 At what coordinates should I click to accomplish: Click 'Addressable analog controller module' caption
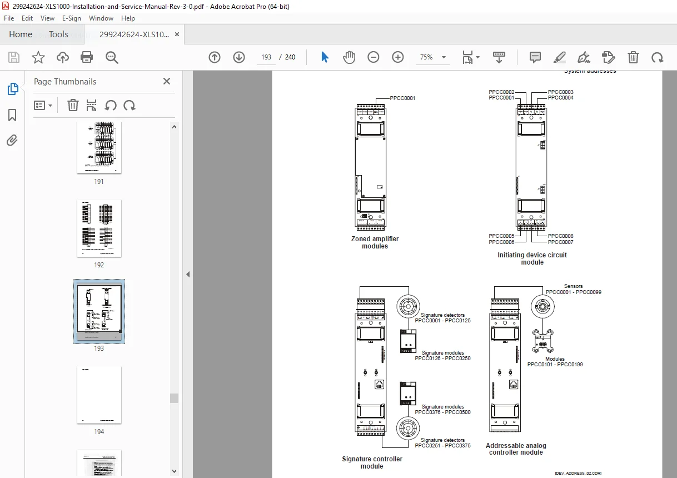click(x=516, y=449)
